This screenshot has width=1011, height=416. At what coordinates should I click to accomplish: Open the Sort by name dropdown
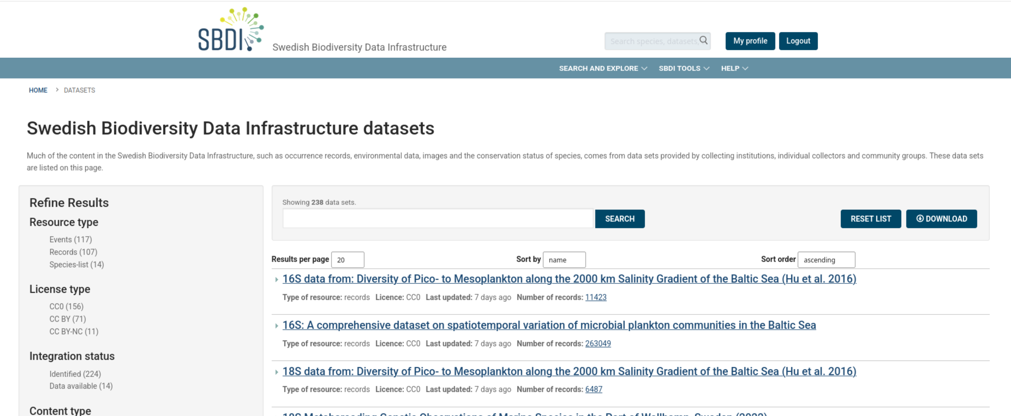[564, 260]
